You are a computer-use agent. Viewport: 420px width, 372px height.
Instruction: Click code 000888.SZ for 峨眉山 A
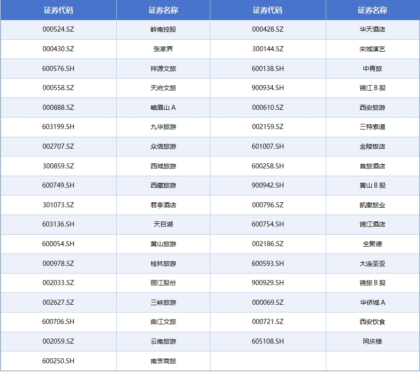point(58,108)
